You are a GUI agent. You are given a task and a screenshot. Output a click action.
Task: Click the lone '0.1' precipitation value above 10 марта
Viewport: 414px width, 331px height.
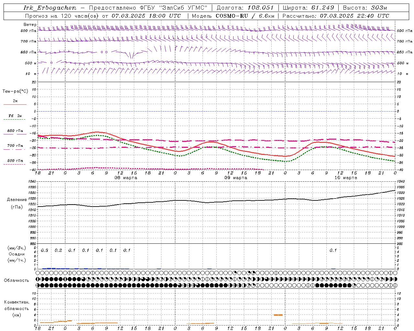point(333,251)
